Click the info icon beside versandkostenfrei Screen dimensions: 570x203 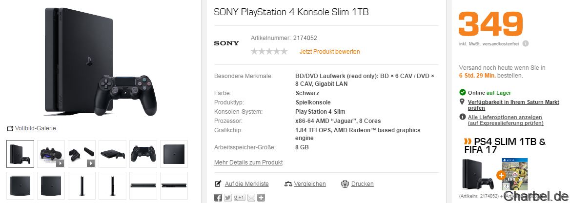pyautogui.click(x=526, y=43)
